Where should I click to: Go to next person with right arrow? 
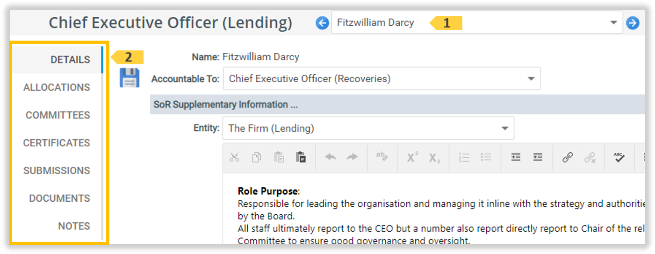point(633,23)
